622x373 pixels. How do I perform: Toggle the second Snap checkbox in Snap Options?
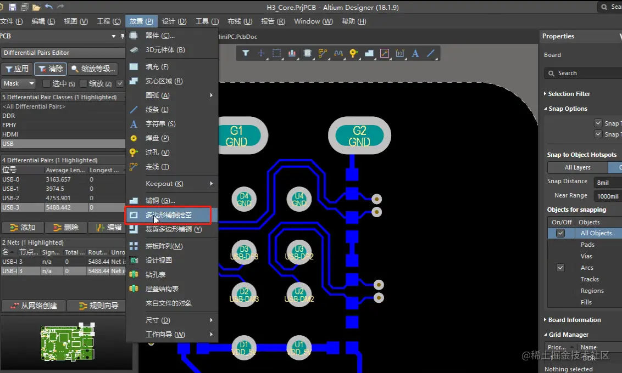(598, 134)
